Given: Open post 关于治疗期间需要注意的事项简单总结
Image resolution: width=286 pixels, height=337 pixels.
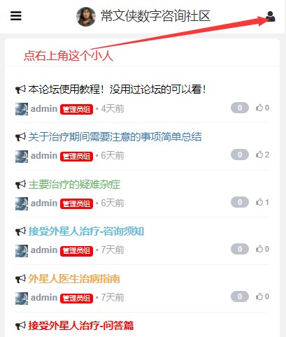Looking at the screenshot, I should [115, 136].
